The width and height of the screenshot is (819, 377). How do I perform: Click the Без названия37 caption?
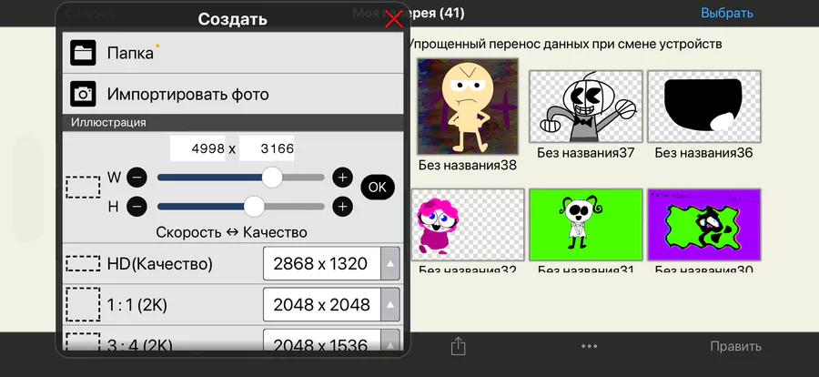pos(585,153)
